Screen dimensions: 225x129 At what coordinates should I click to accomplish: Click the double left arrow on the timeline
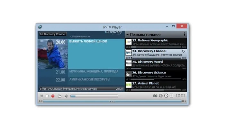pyautogui.click(x=41, y=101)
